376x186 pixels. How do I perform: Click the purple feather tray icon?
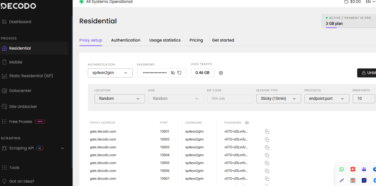coord(342,180)
